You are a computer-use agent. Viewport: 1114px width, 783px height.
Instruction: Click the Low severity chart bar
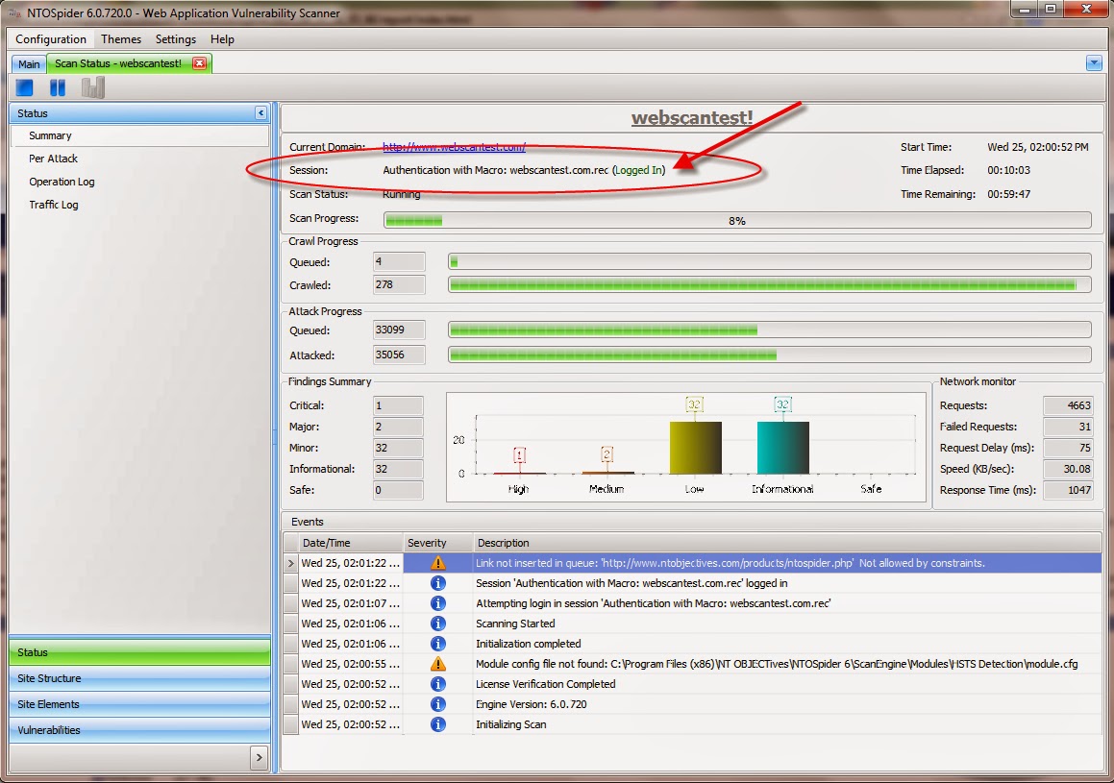coord(696,448)
